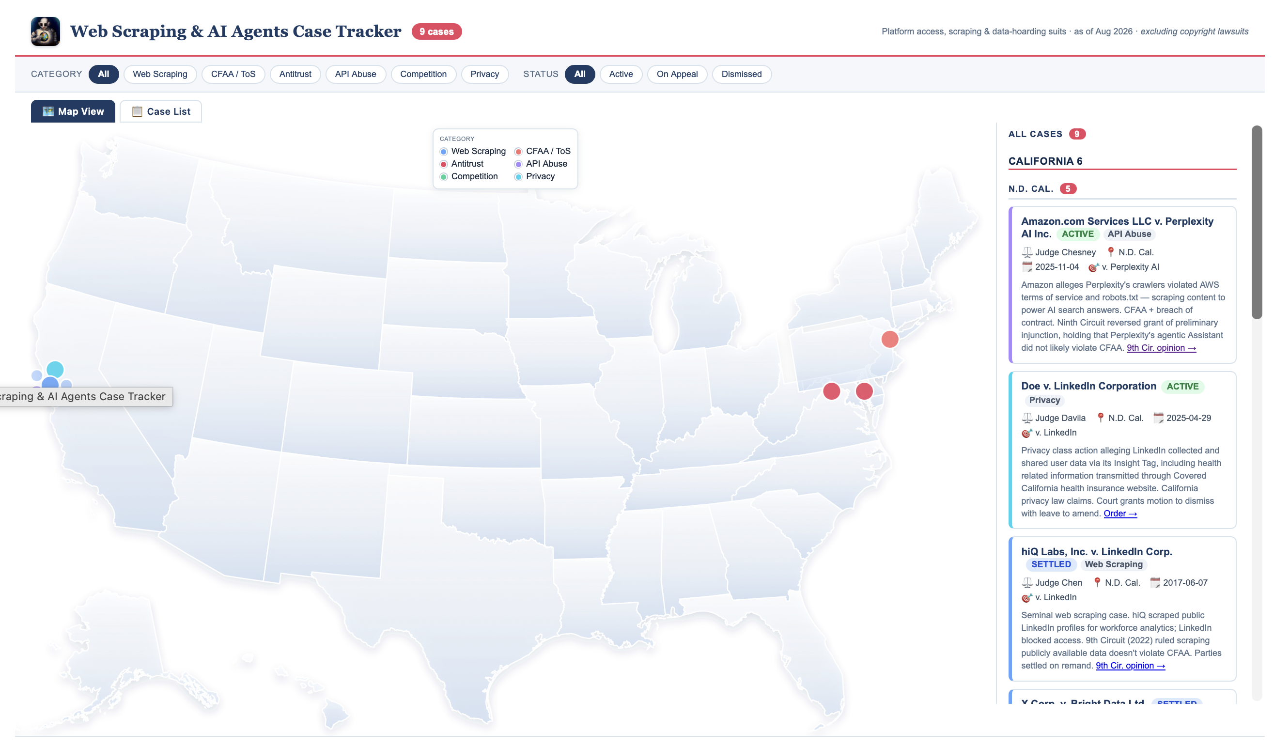Viewport: 1274px width, 747px height.
Task: Click the Web Scraping swatch in the map legend
Action: (444, 152)
